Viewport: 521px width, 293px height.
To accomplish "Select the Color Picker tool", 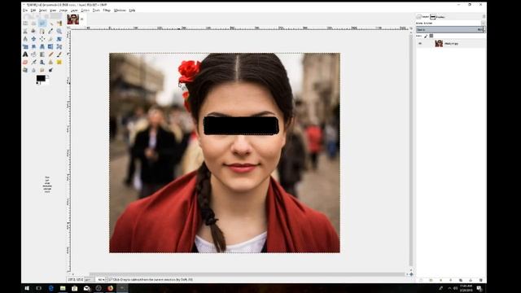I will tap(50, 31).
